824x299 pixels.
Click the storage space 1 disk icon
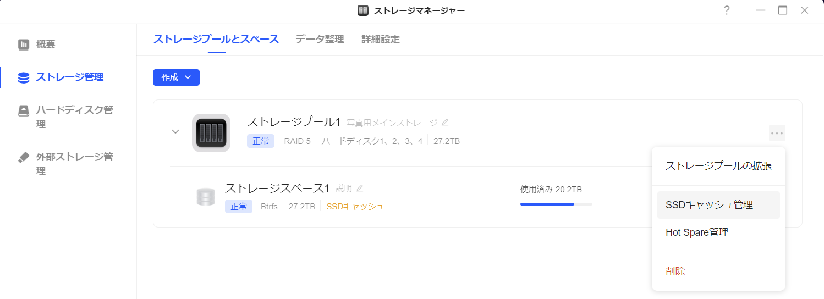pos(205,197)
